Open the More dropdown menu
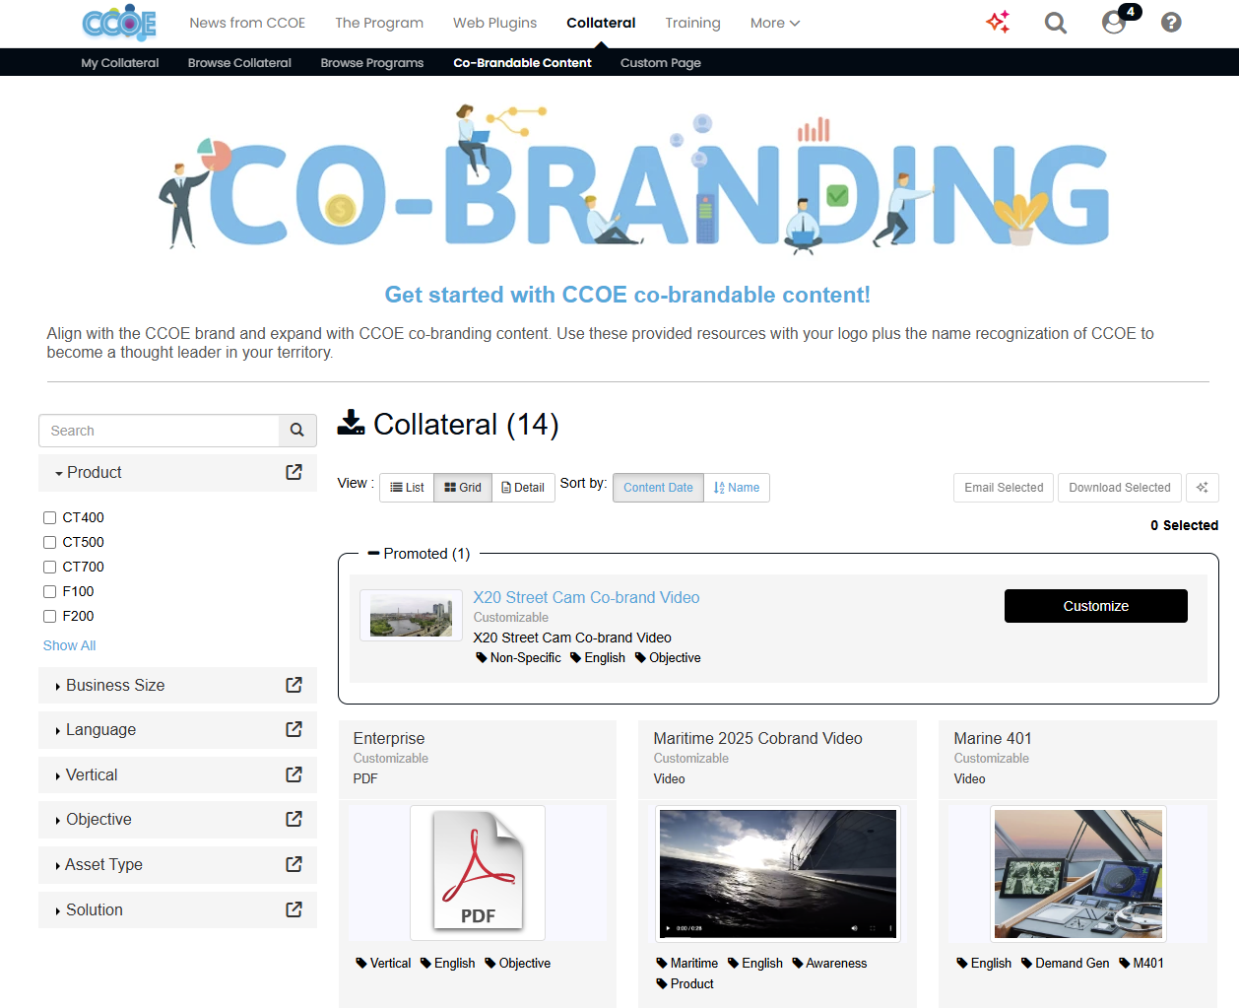 [x=775, y=23]
